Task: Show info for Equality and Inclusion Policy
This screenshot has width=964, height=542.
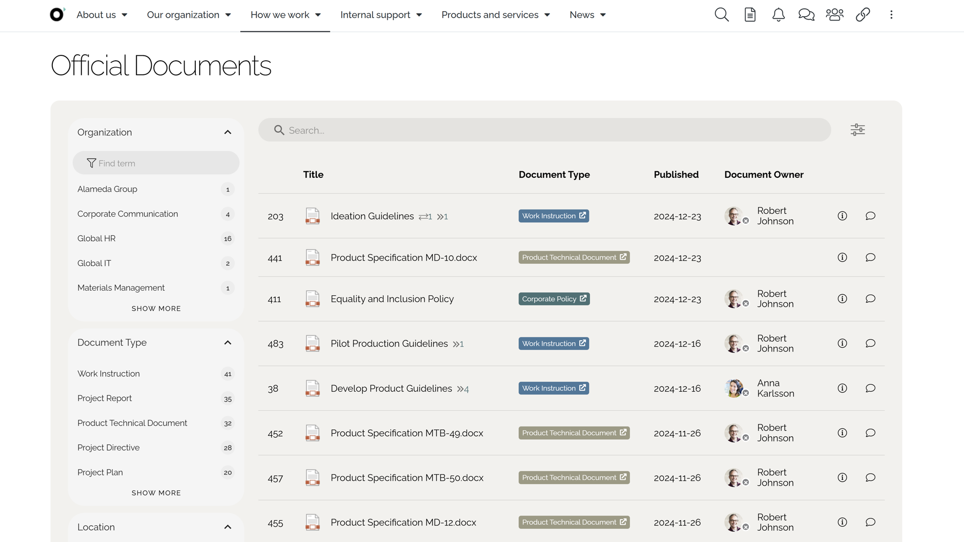Action: tap(842, 299)
